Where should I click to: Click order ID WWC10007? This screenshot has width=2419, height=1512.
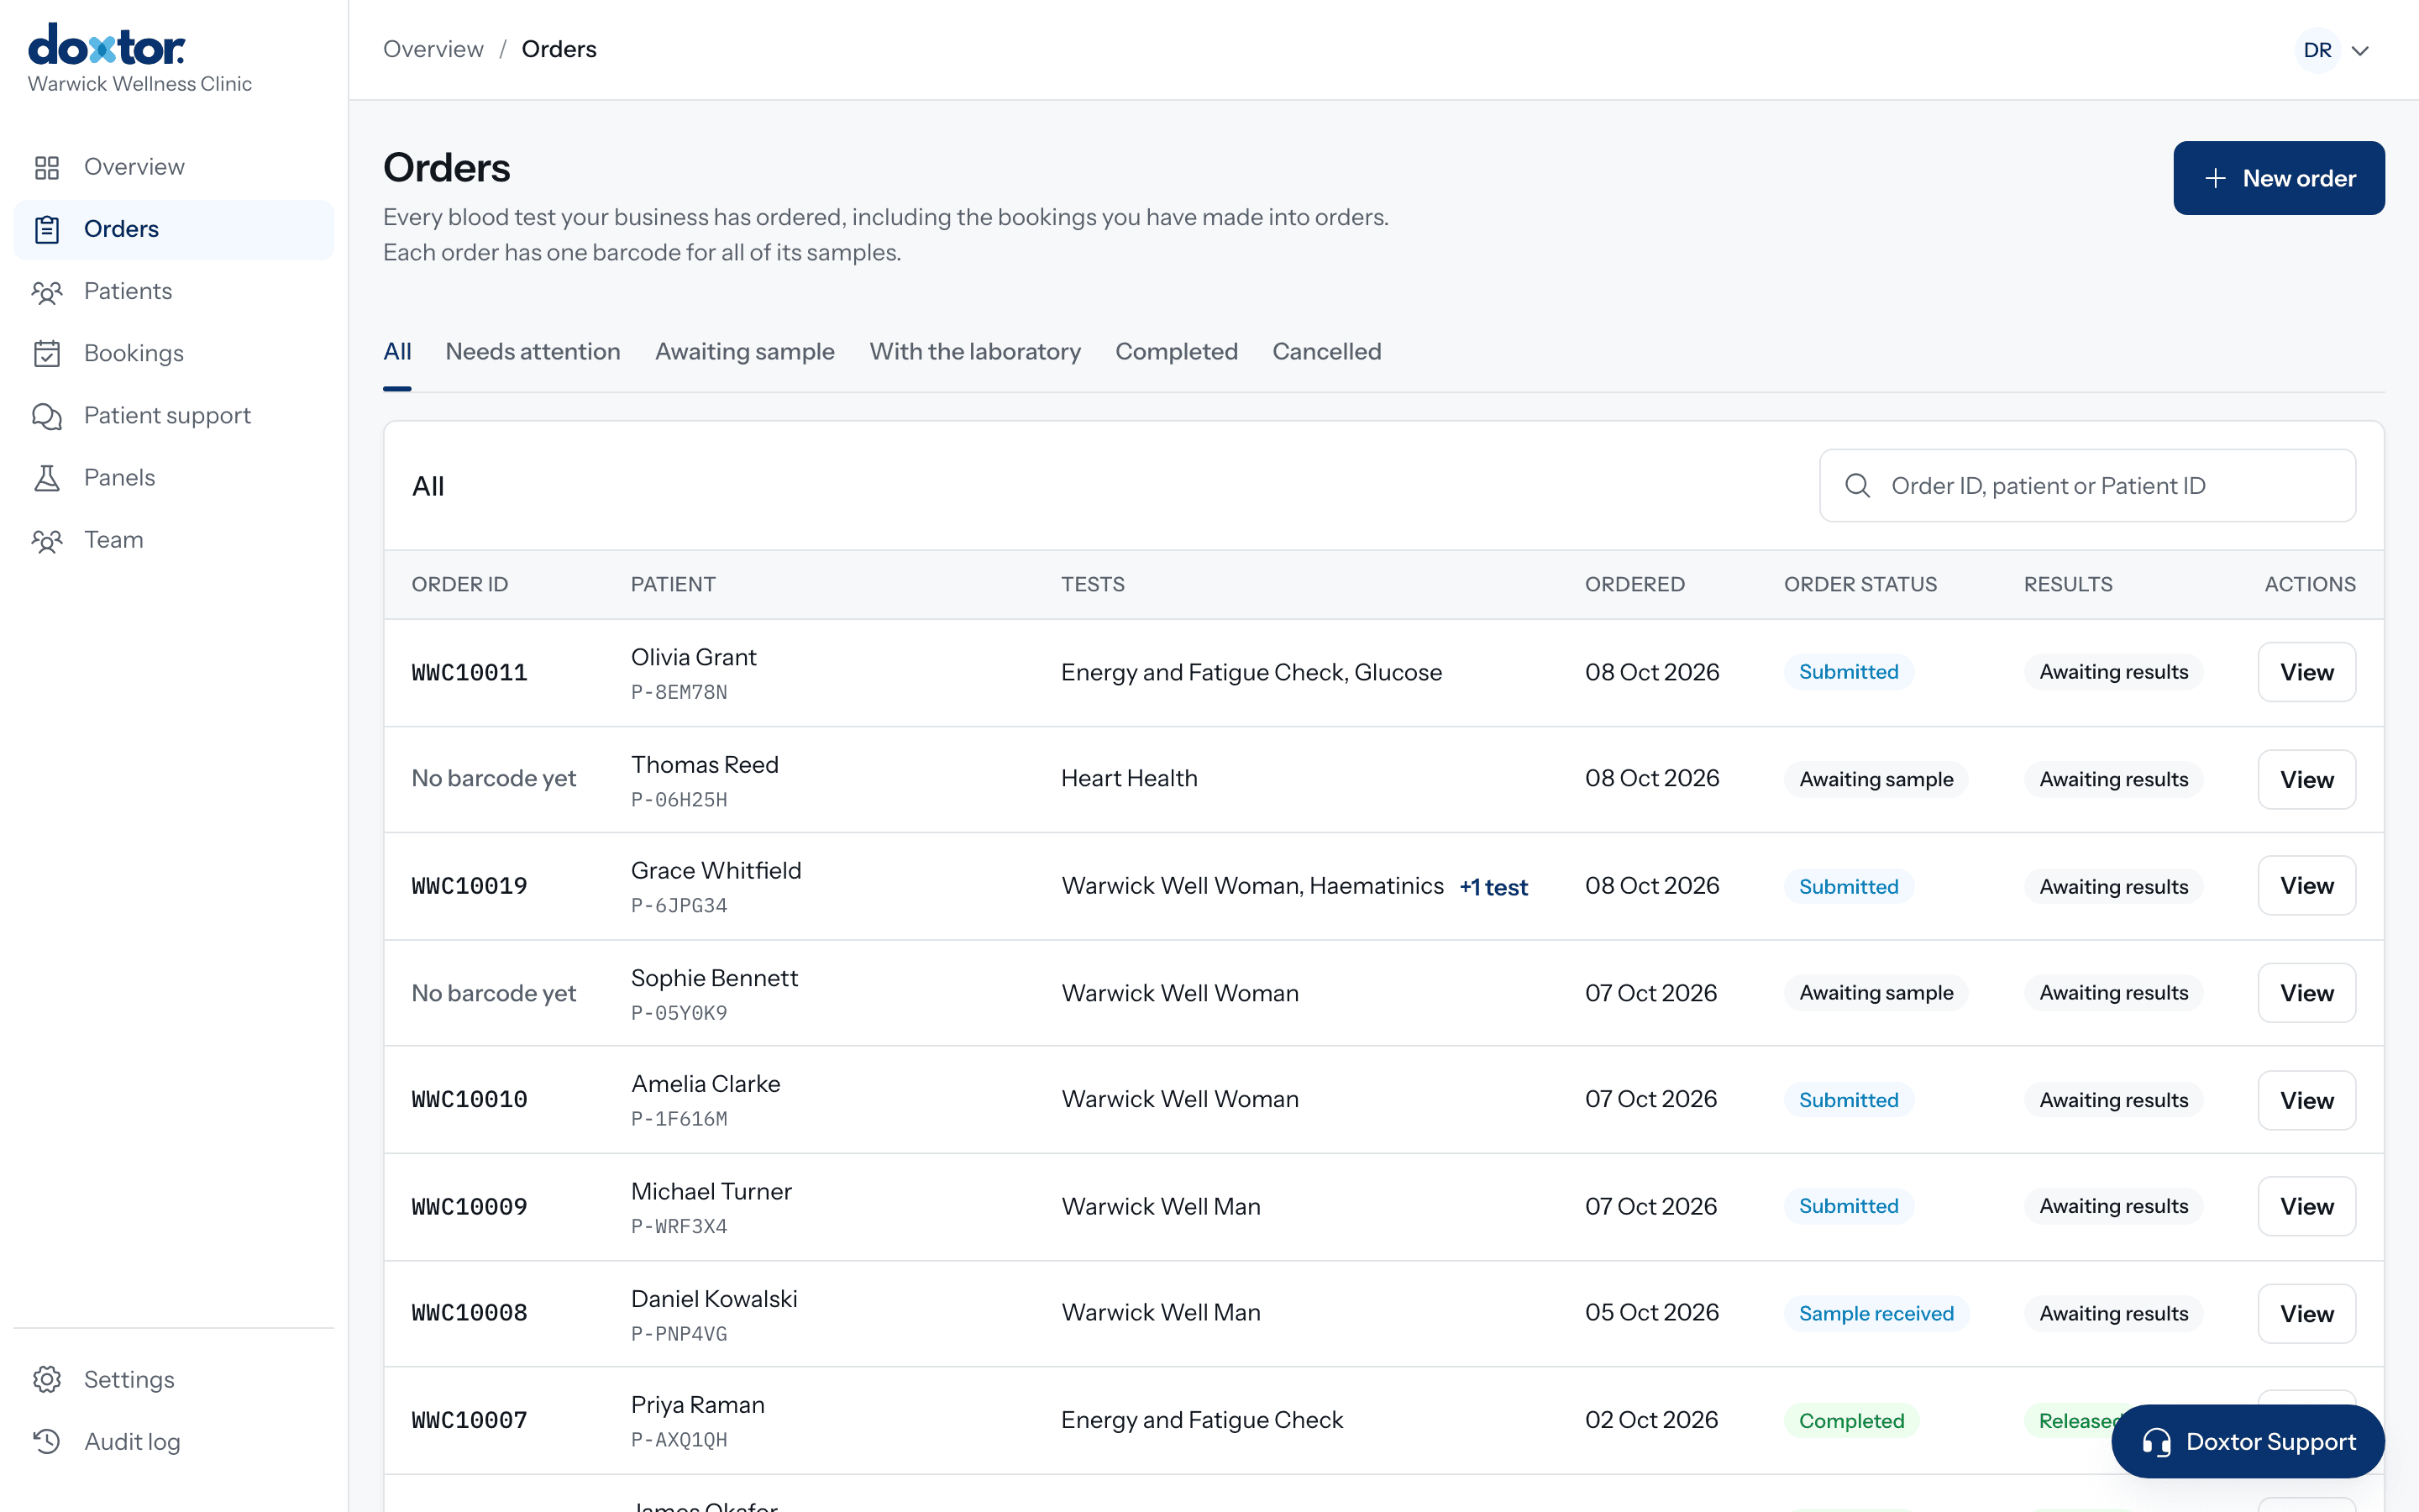pyautogui.click(x=469, y=1420)
